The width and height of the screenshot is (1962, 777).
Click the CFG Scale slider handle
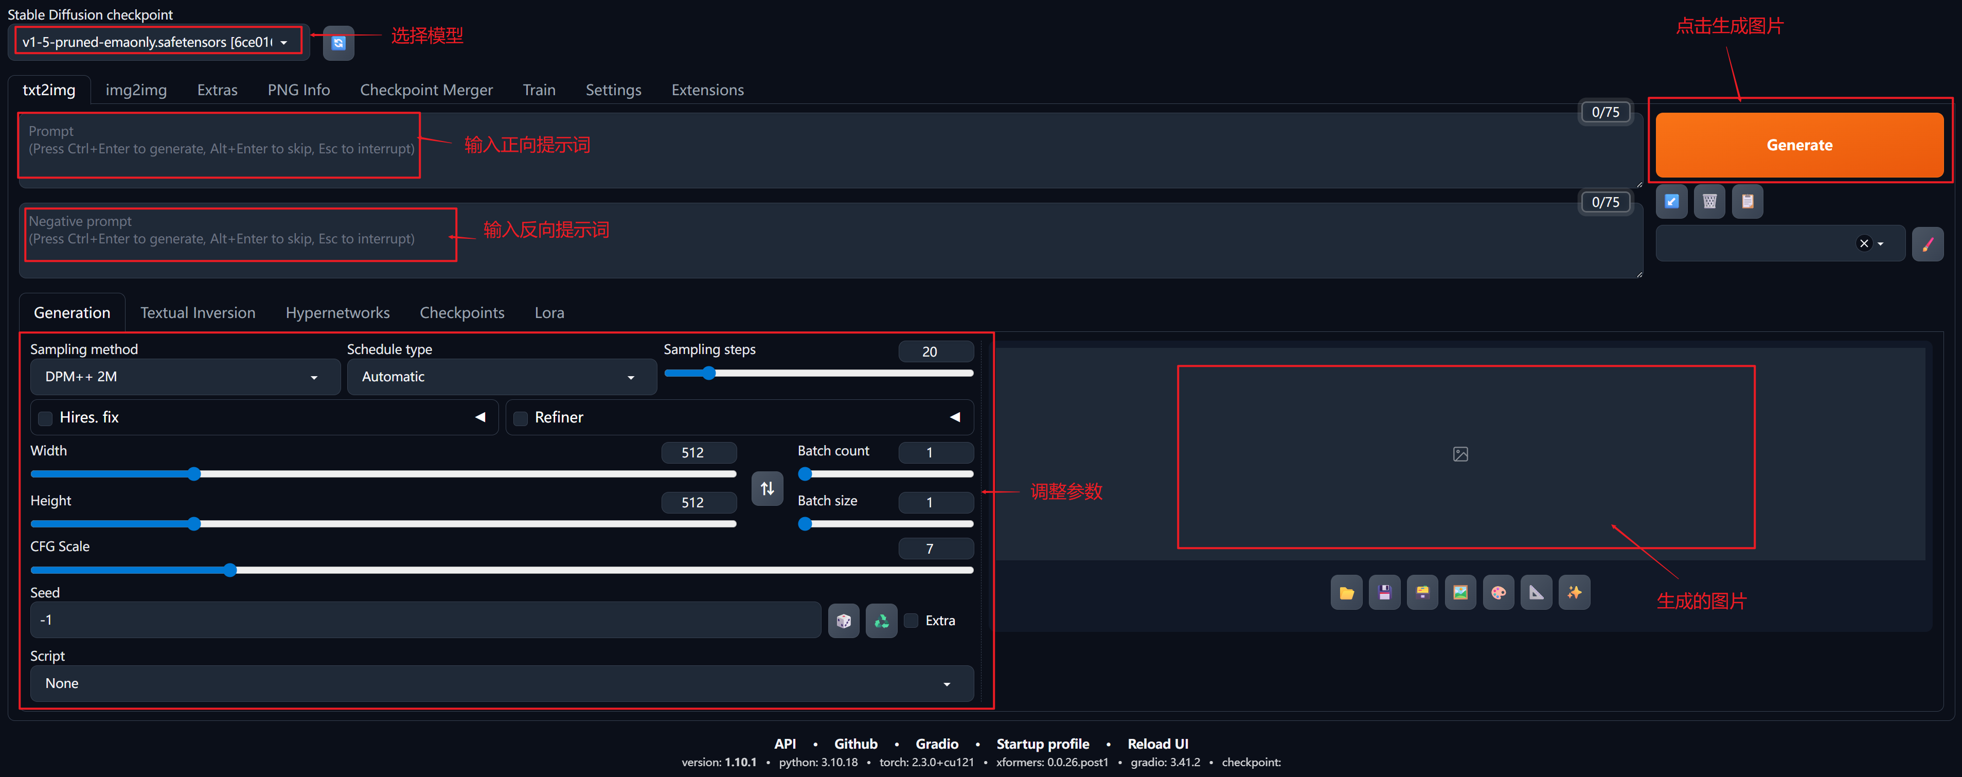[x=230, y=570]
